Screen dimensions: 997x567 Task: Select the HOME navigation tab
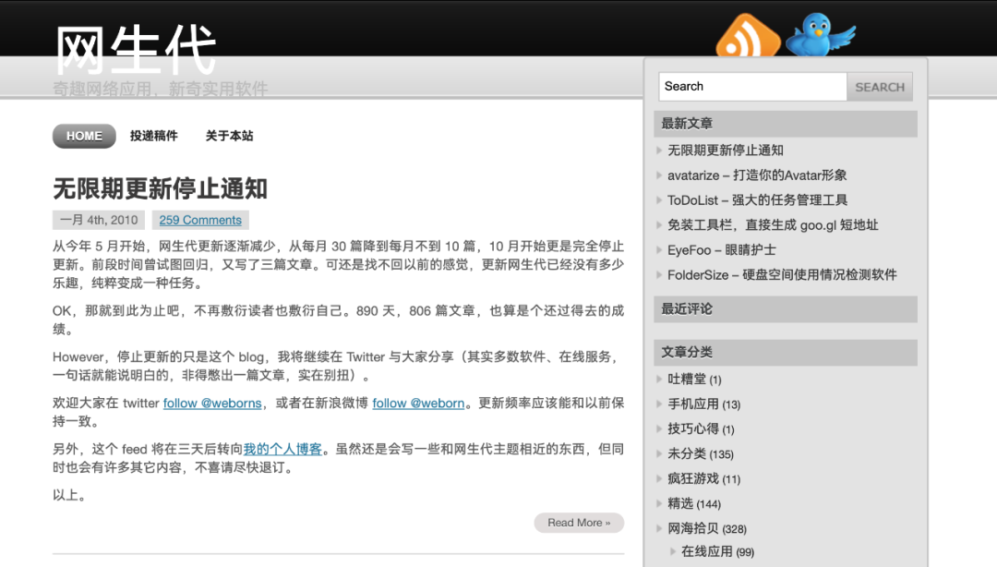(84, 136)
